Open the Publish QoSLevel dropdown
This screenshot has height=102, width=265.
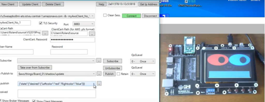143,74
